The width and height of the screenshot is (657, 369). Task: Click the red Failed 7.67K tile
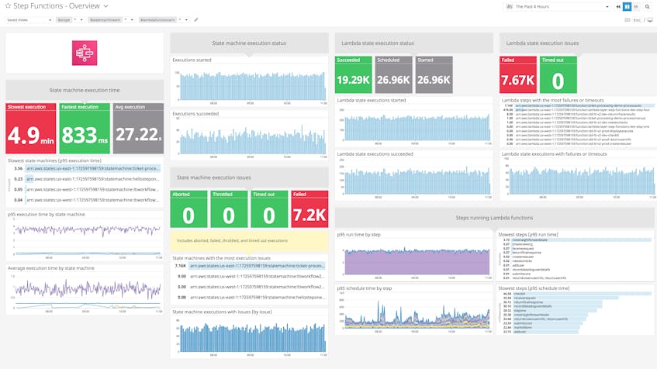[x=518, y=74]
